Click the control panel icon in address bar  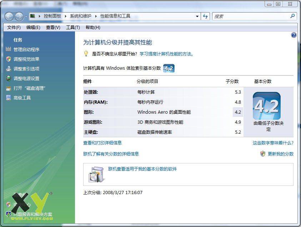tap(33, 16)
